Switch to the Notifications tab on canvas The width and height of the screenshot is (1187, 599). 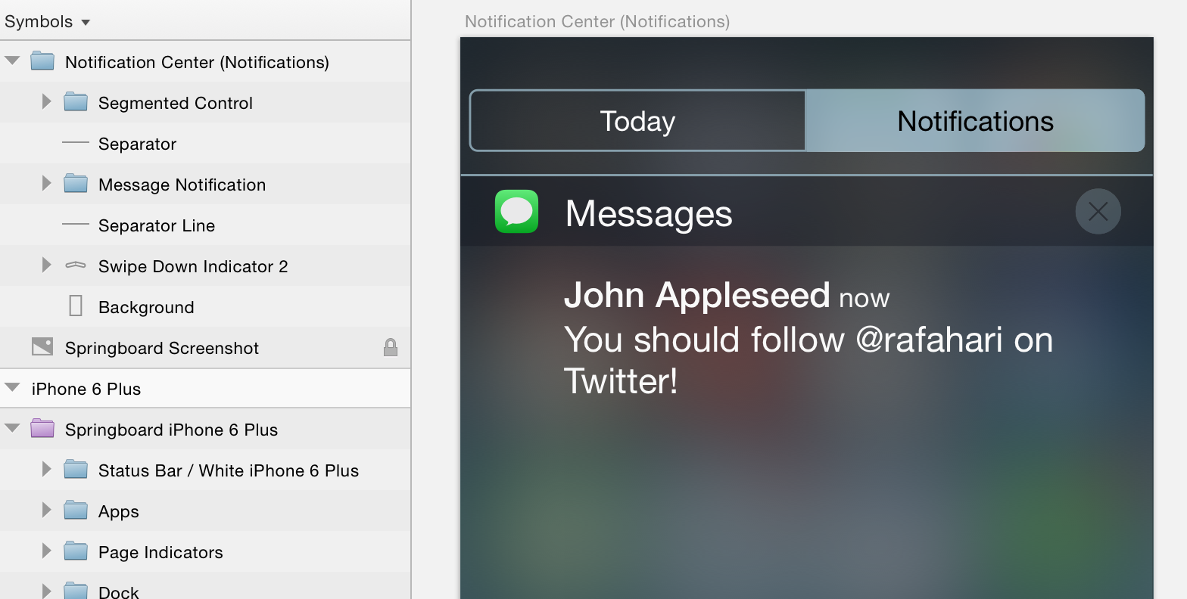point(975,121)
